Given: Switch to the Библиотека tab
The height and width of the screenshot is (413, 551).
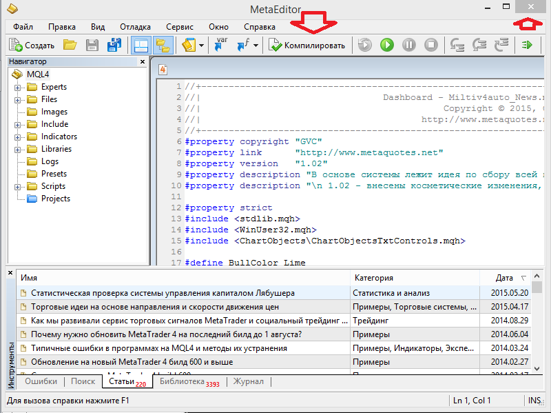Looking at the screenshot, I should tap(189, 381).
